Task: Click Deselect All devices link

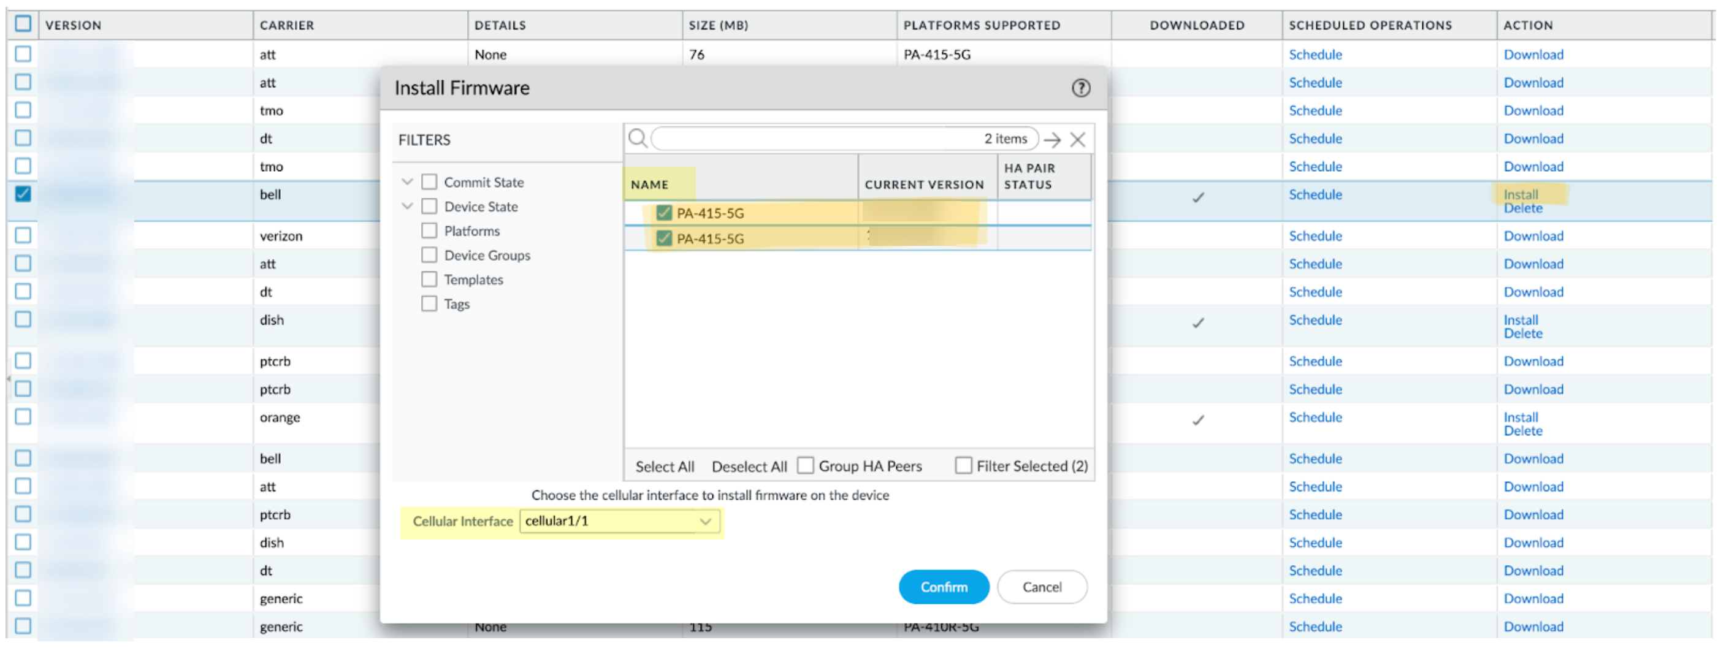Action: click(749, 467)
